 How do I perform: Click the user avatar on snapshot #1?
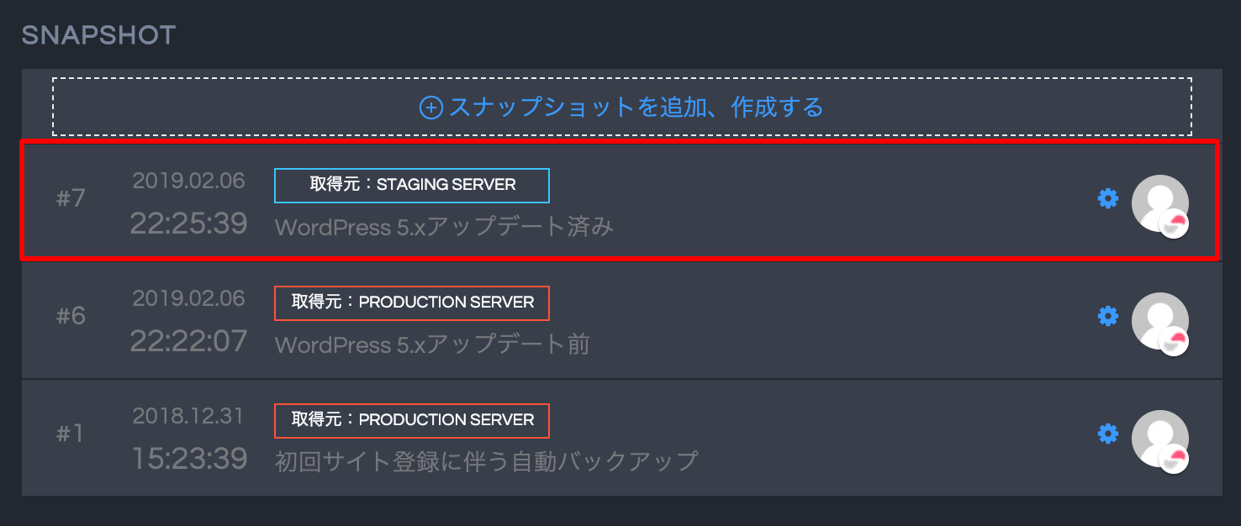1159,439
